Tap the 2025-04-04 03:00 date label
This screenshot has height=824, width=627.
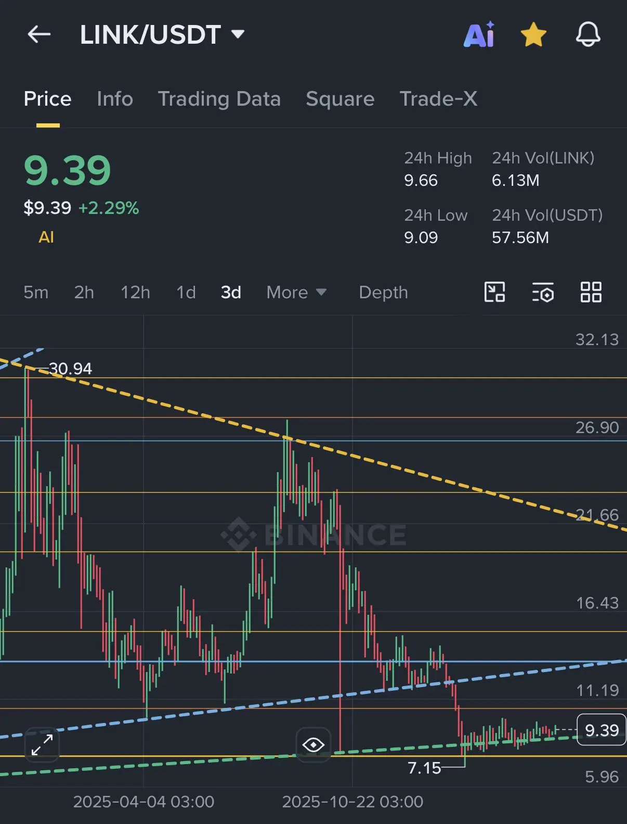(x=143, y=802)
